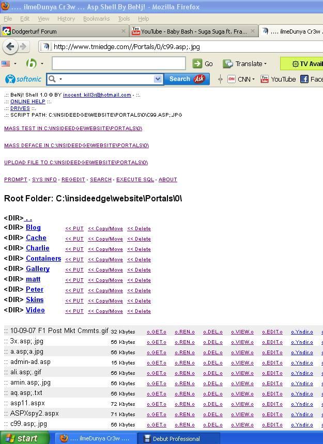Open the History menu
This screenshot has height=444, width=323.
pos(66,19)
